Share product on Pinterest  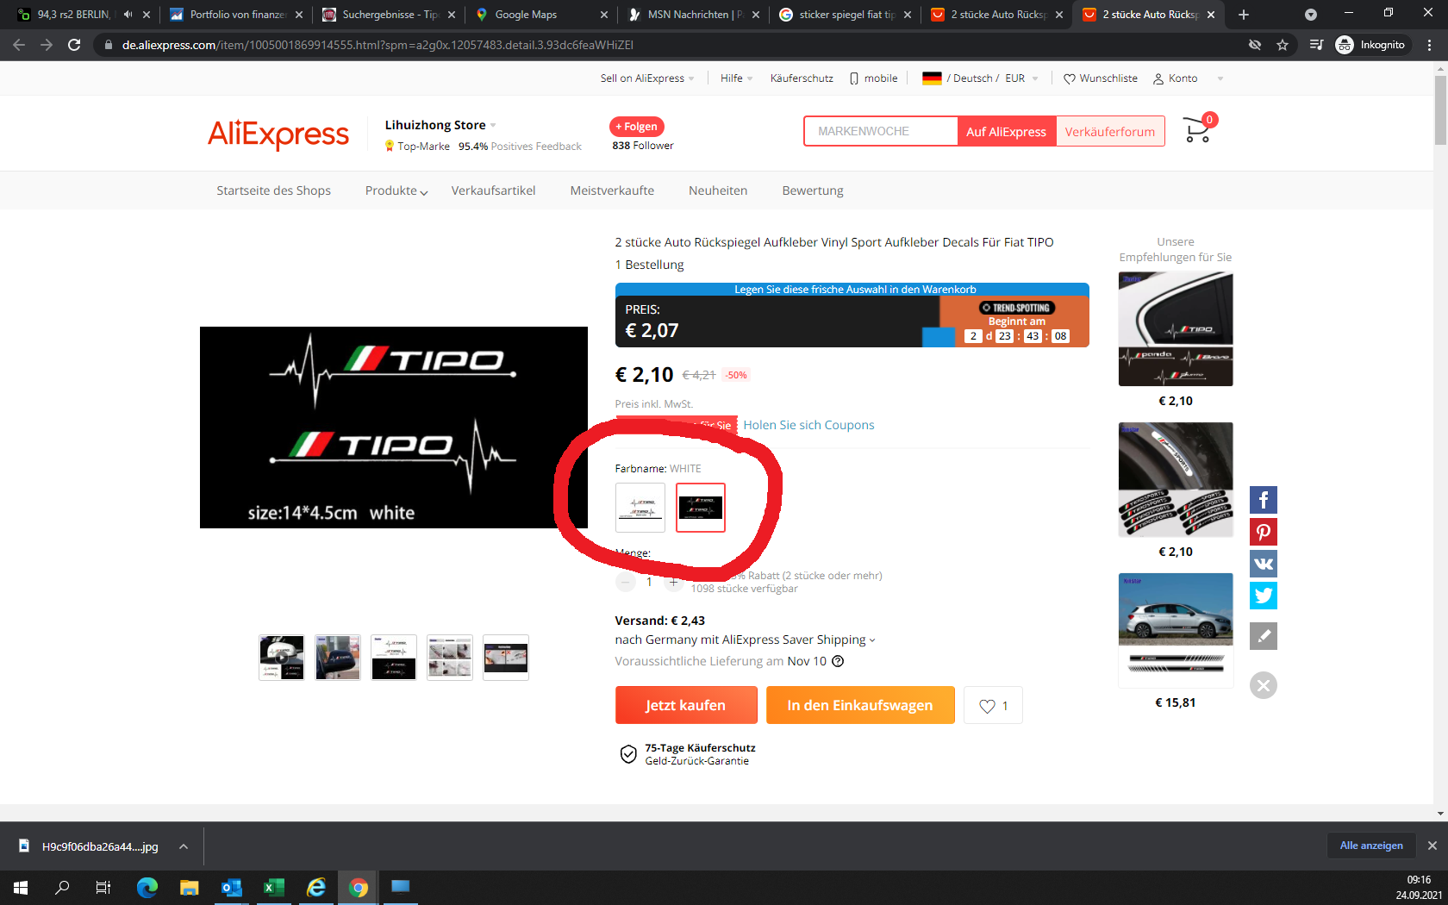click(1263, 532)
